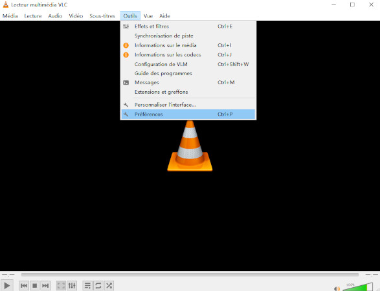Open Informations sur les codecs

pos(188,55)
